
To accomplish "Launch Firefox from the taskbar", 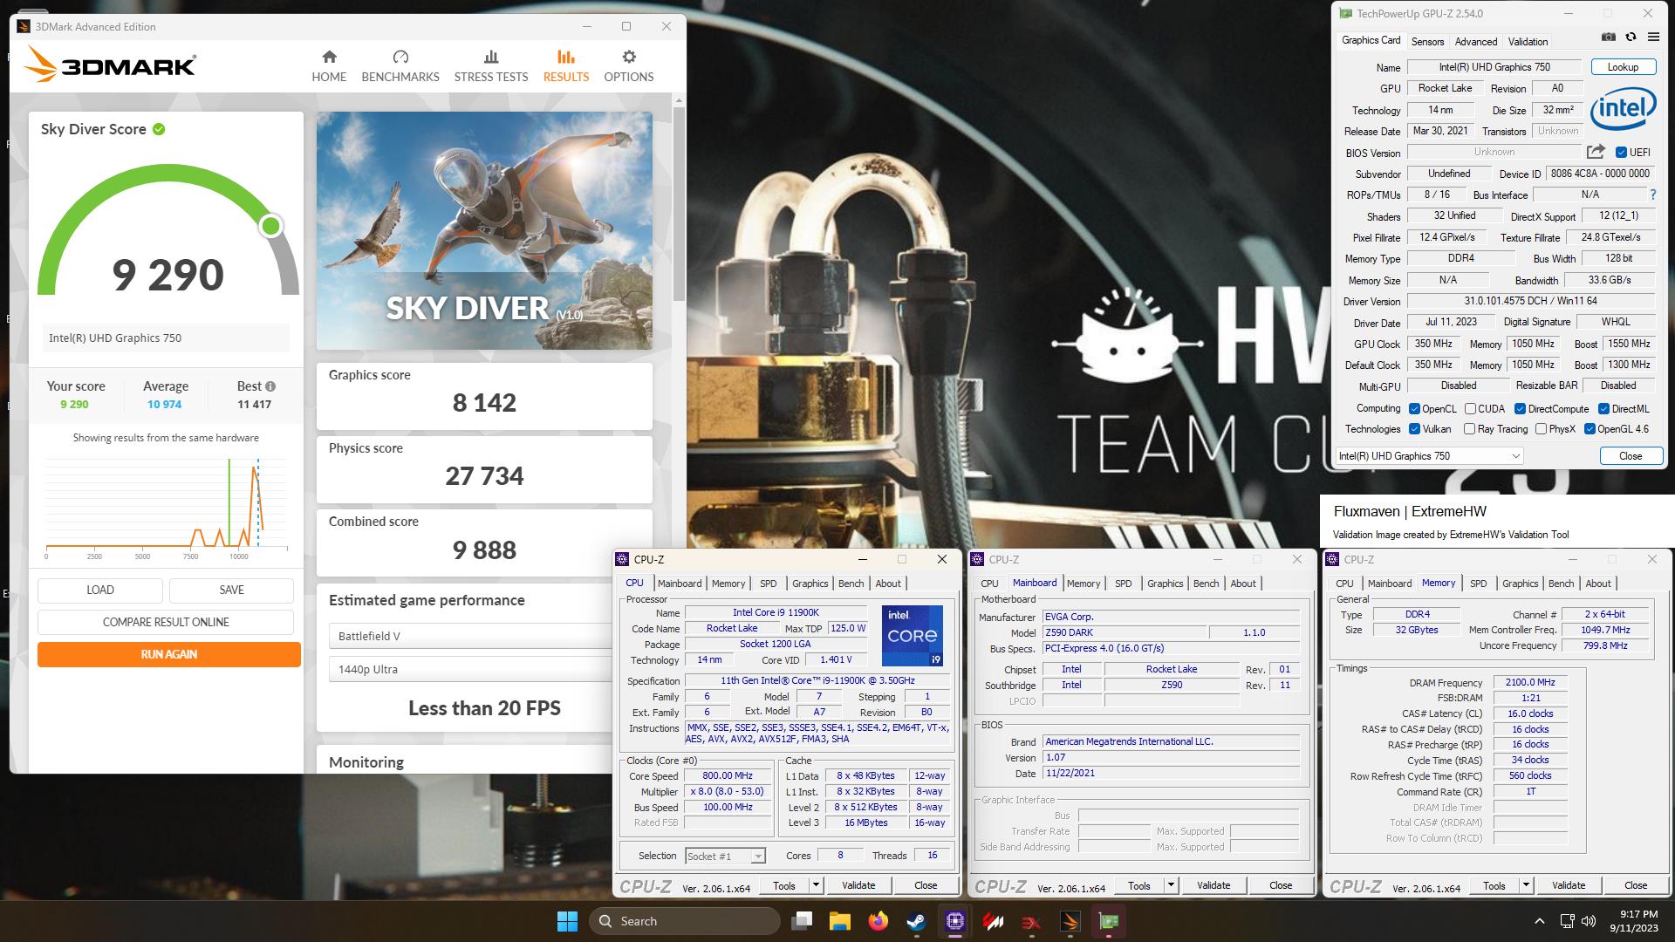I will pyautogui.click(x=878, y=921).
